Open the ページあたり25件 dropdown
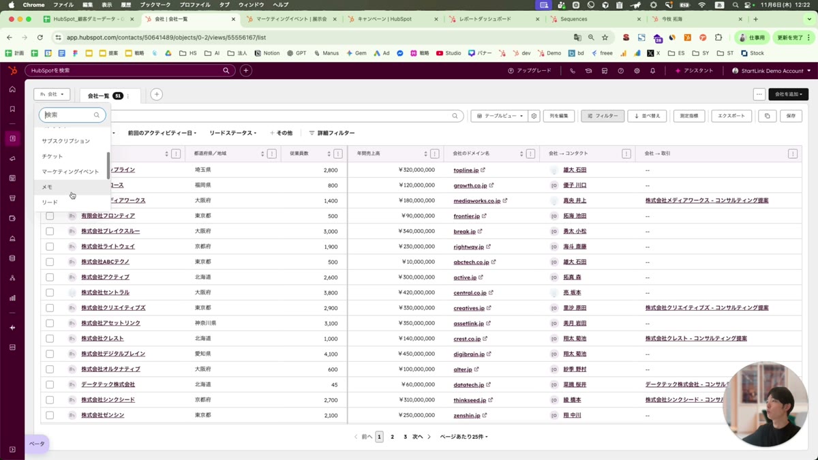The width and height of the screenshot is (818, 460). pyautogui.click(x=464, y=437)
